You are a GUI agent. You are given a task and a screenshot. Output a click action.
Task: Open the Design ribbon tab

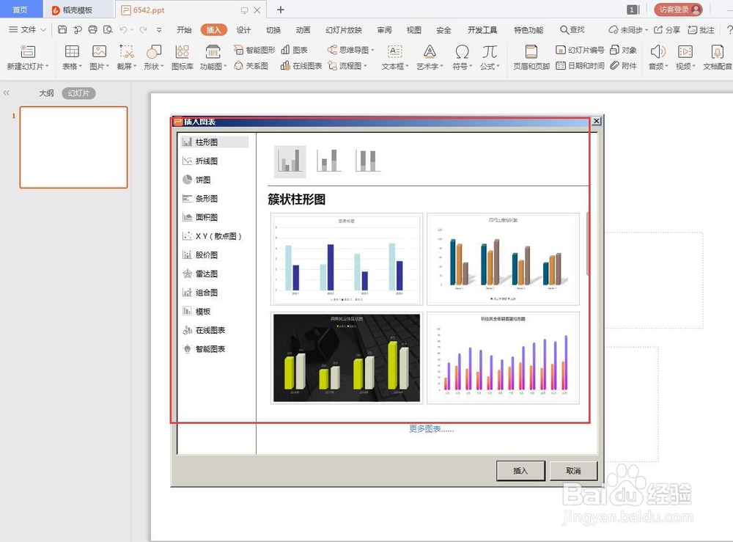(x=243, y=29)
